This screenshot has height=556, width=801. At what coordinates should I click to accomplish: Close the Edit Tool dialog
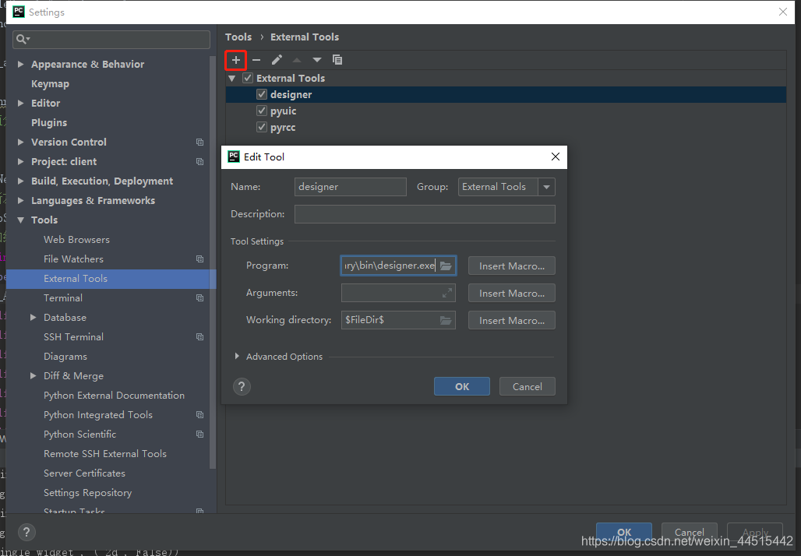click(x=556, y=157)
